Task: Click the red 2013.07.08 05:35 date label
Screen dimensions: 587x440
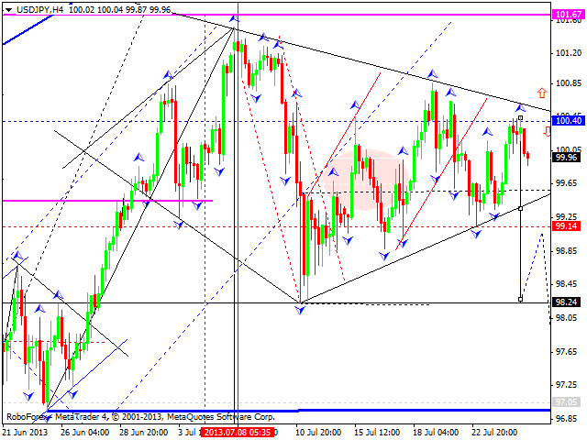Action: (238, 432)
